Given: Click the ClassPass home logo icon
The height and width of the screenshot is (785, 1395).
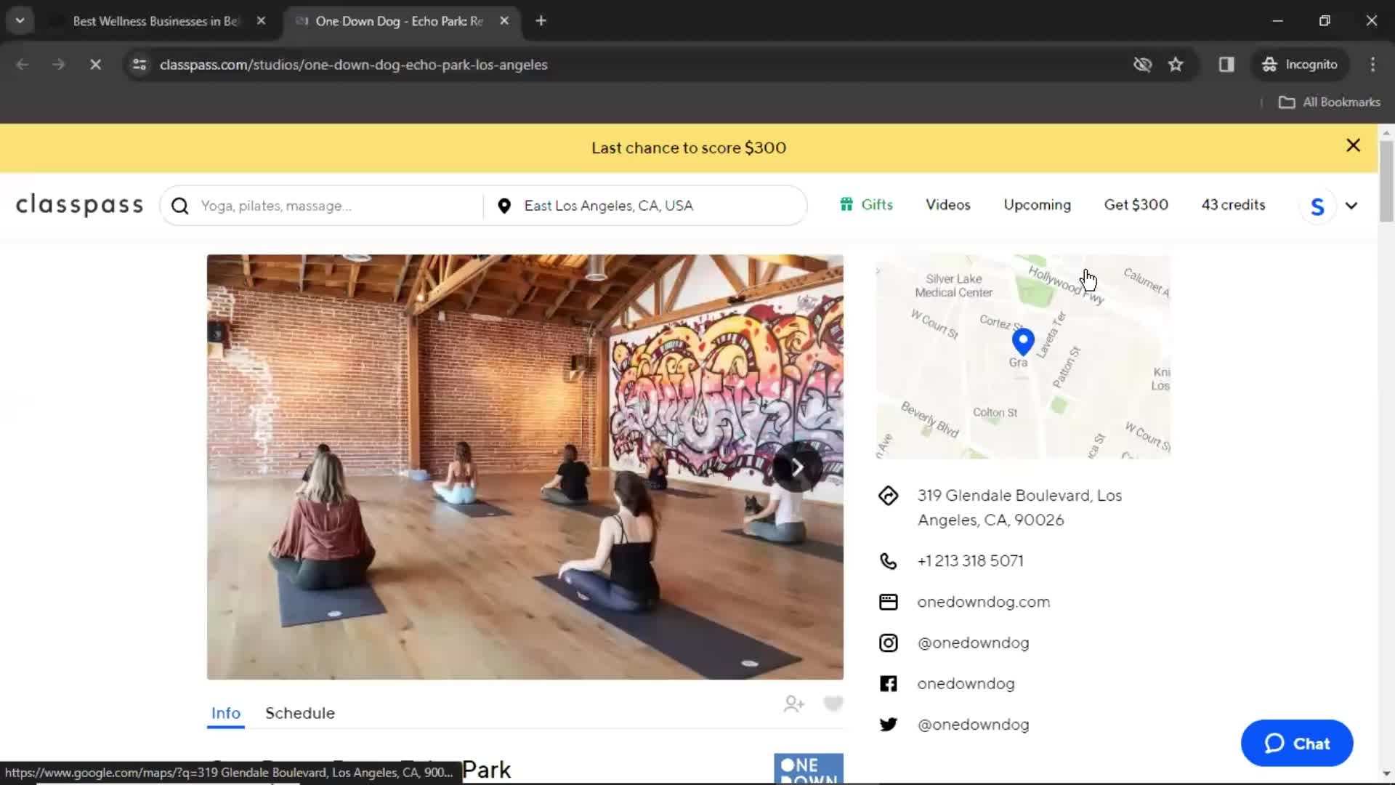Looking at the screenshot, I should coord(78,204).
